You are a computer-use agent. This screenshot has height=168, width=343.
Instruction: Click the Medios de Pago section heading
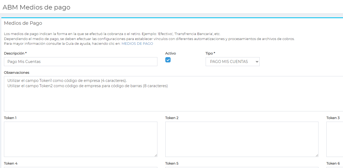pyautogui.click(x=23, y=23)
